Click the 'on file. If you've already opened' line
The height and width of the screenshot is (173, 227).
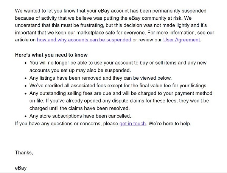point(119,101)
